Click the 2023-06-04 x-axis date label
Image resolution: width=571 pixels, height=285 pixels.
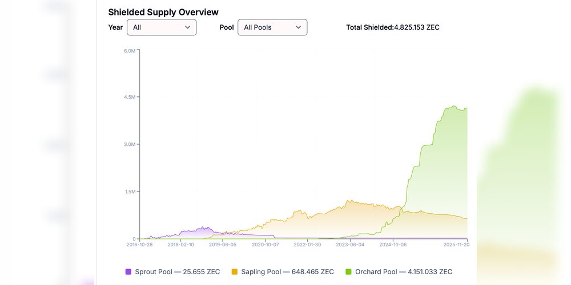(x=350, y=245)
